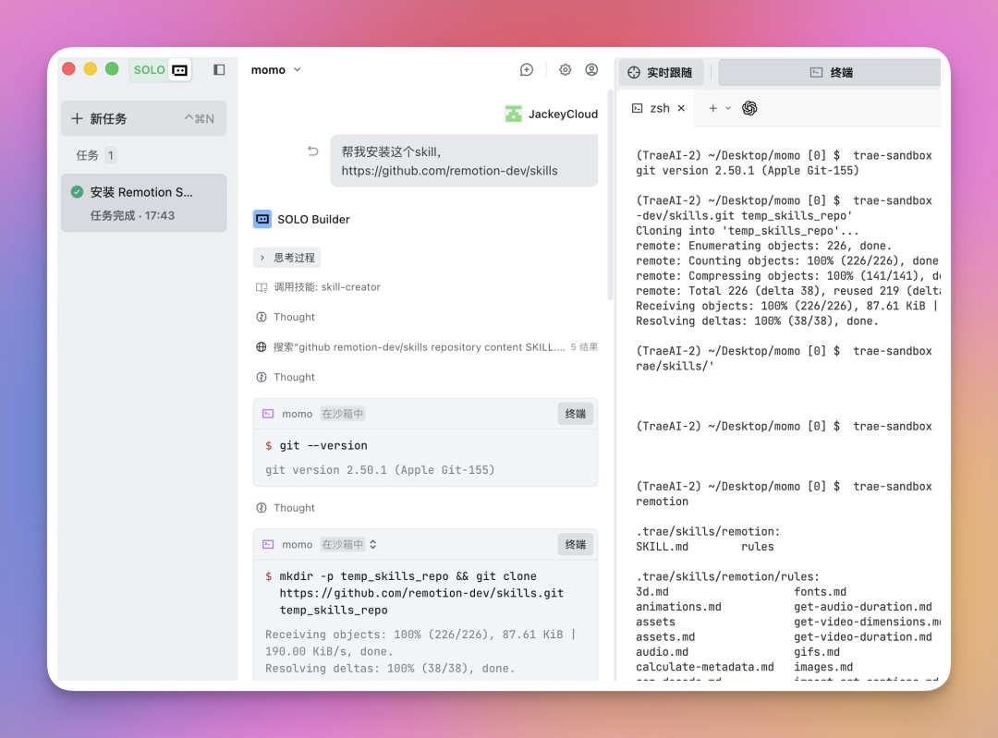Toggle sandbox mode stepper on mkdir command
This screenshot has height=738, width=998.
tap(373, 545)
